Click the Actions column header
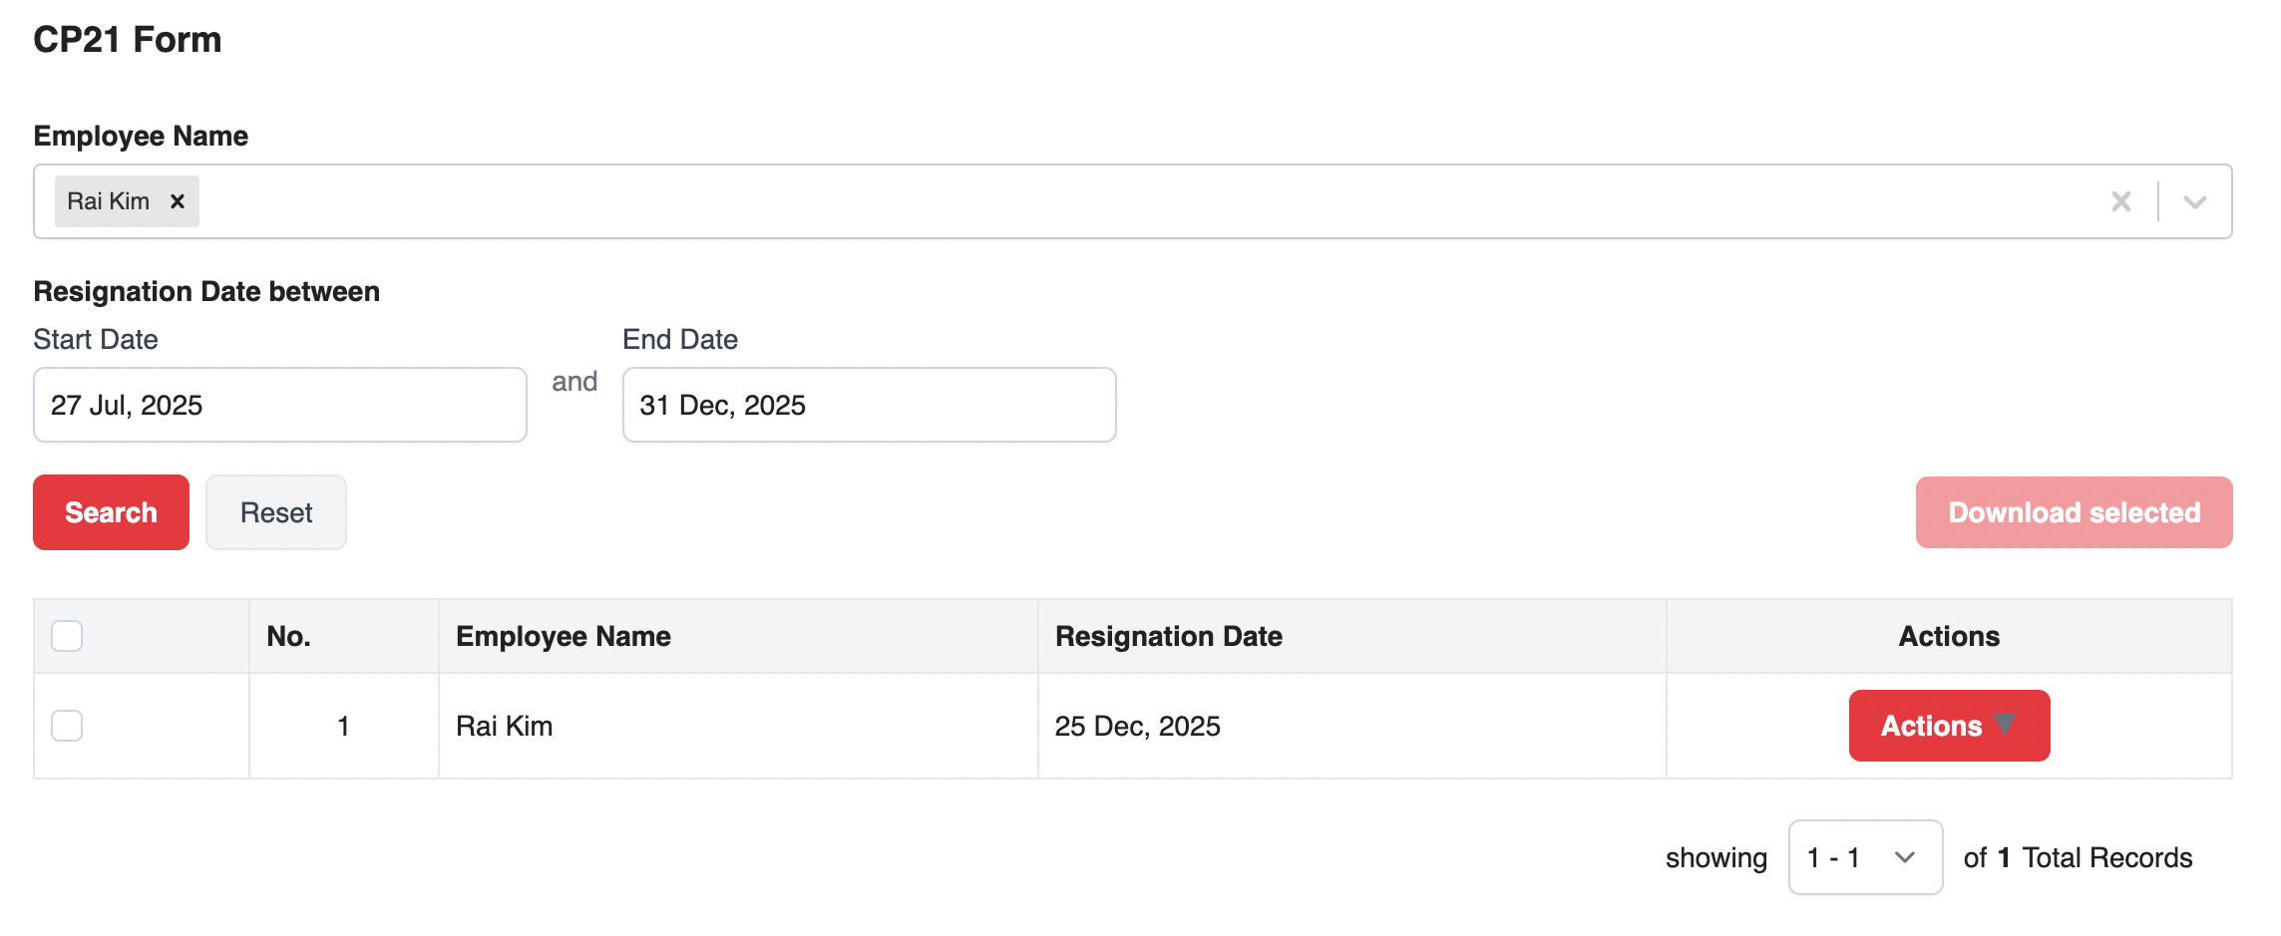 click(x=1949, y=636)
